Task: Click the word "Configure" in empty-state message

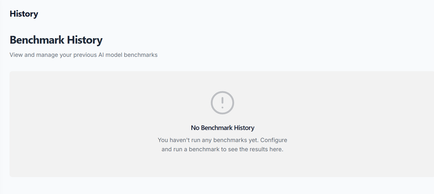Action: [274, 140]
